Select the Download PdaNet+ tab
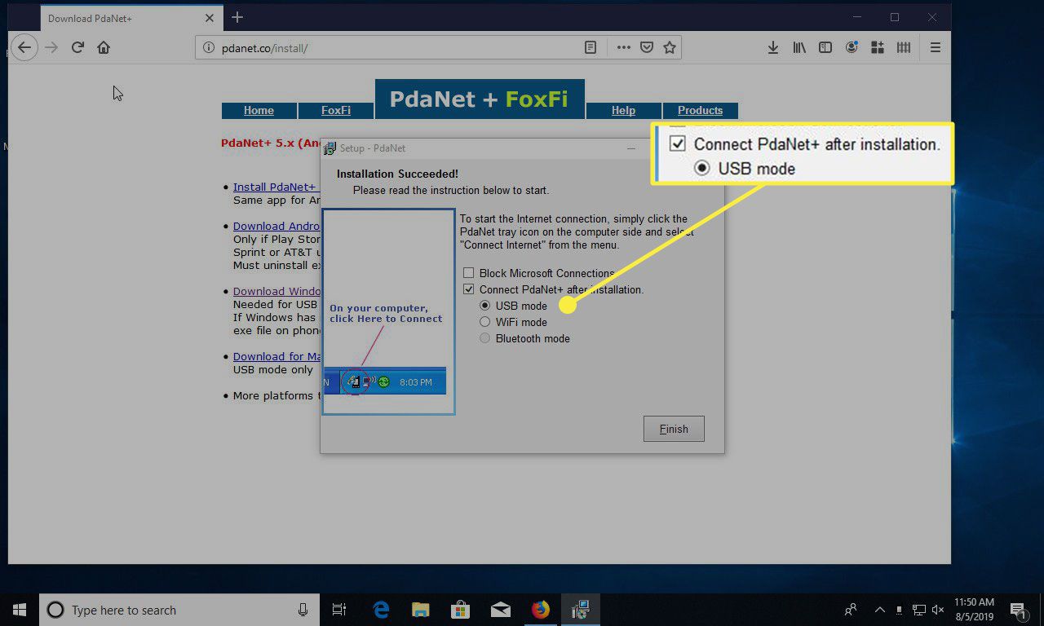Viewport: 1044px width, 626px height. pyautogui.click(x=130, y=18)
